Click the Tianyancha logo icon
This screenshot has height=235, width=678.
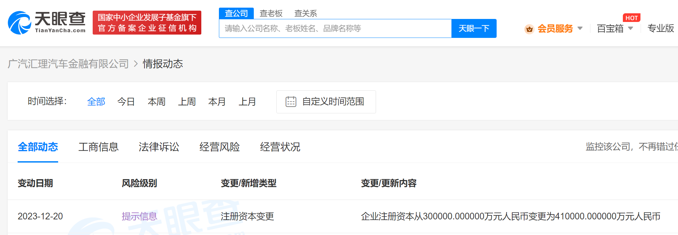pyautogui.click(x=20, y=23)
